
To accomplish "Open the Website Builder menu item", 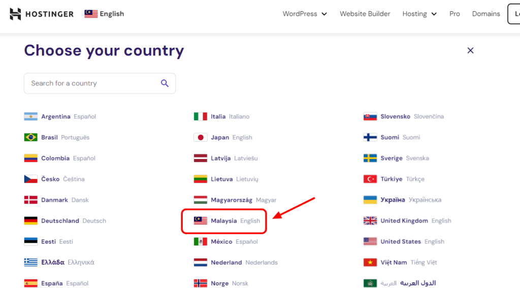I will point(365,14).
